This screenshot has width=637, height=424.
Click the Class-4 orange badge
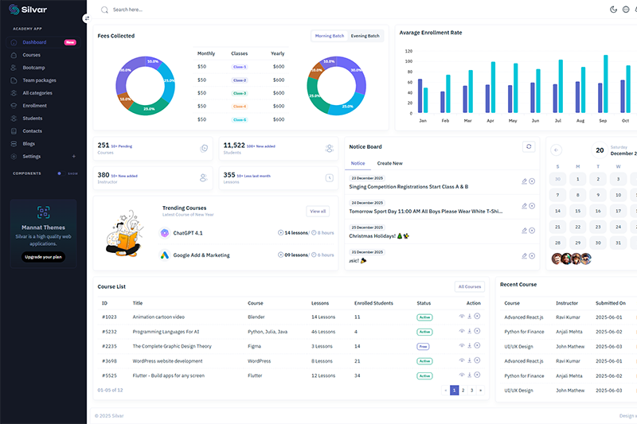tap(239, 106)
